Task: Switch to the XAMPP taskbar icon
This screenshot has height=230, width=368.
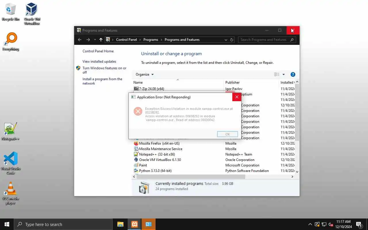Action: click(x=134, y=224)
